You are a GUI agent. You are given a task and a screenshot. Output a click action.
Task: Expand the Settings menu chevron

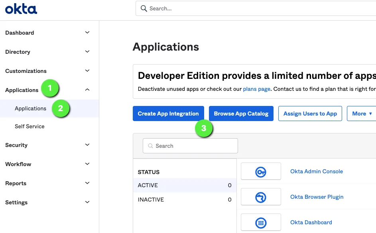[87, 202]
